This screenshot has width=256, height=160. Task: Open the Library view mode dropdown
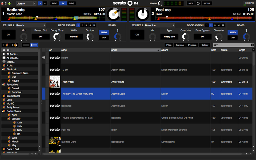click(26, 3)
